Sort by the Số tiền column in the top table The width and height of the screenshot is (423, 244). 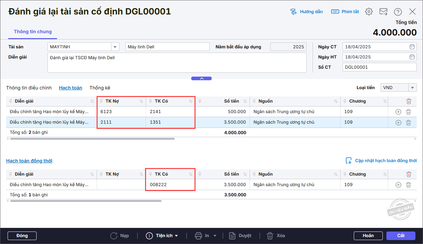point(245,101)
